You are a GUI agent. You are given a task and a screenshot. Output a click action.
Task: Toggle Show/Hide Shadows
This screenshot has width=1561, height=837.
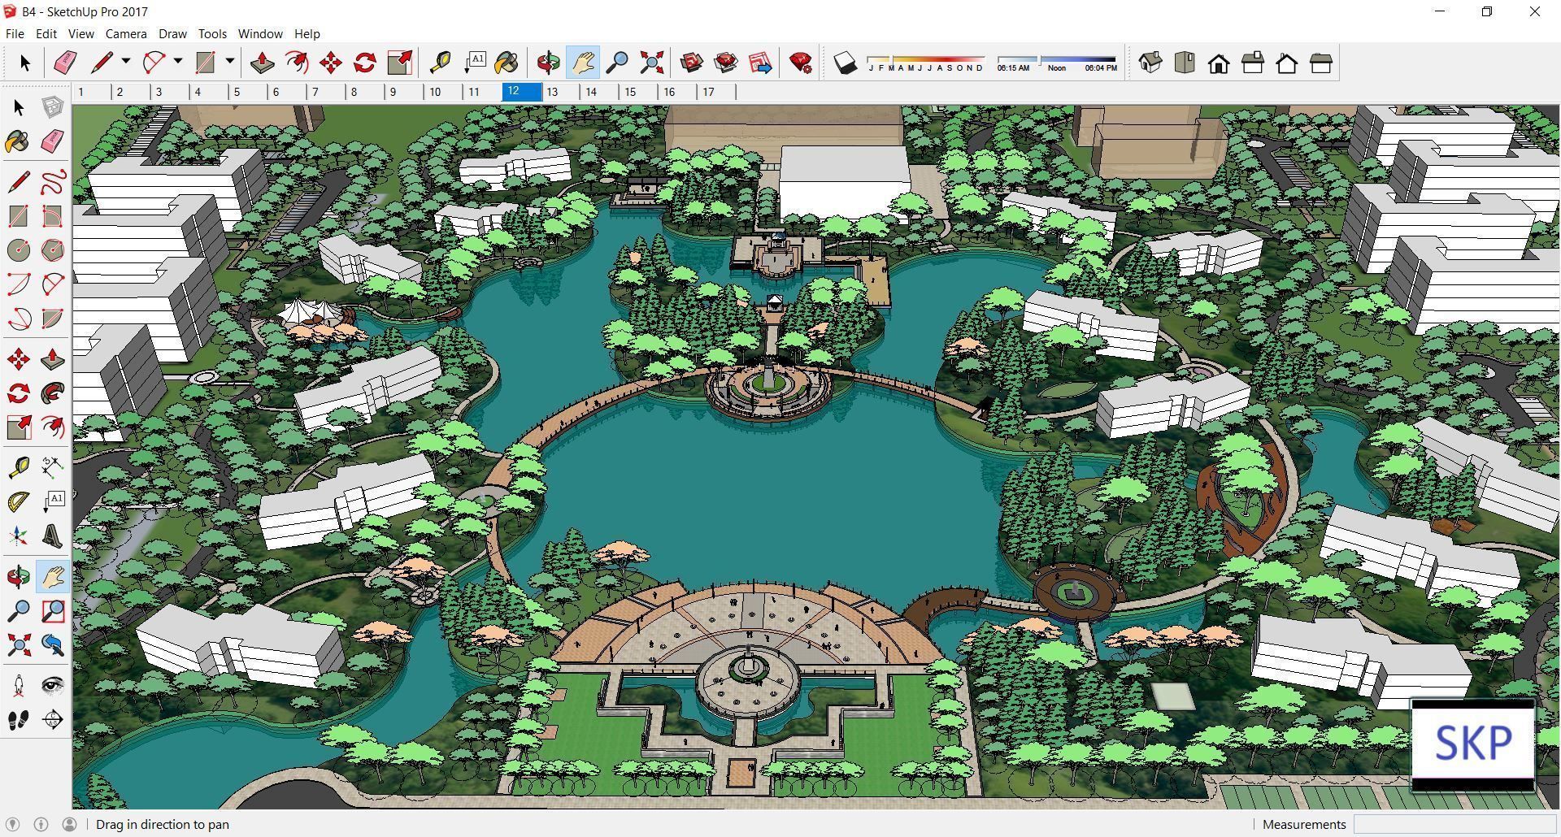coord(846,63)
